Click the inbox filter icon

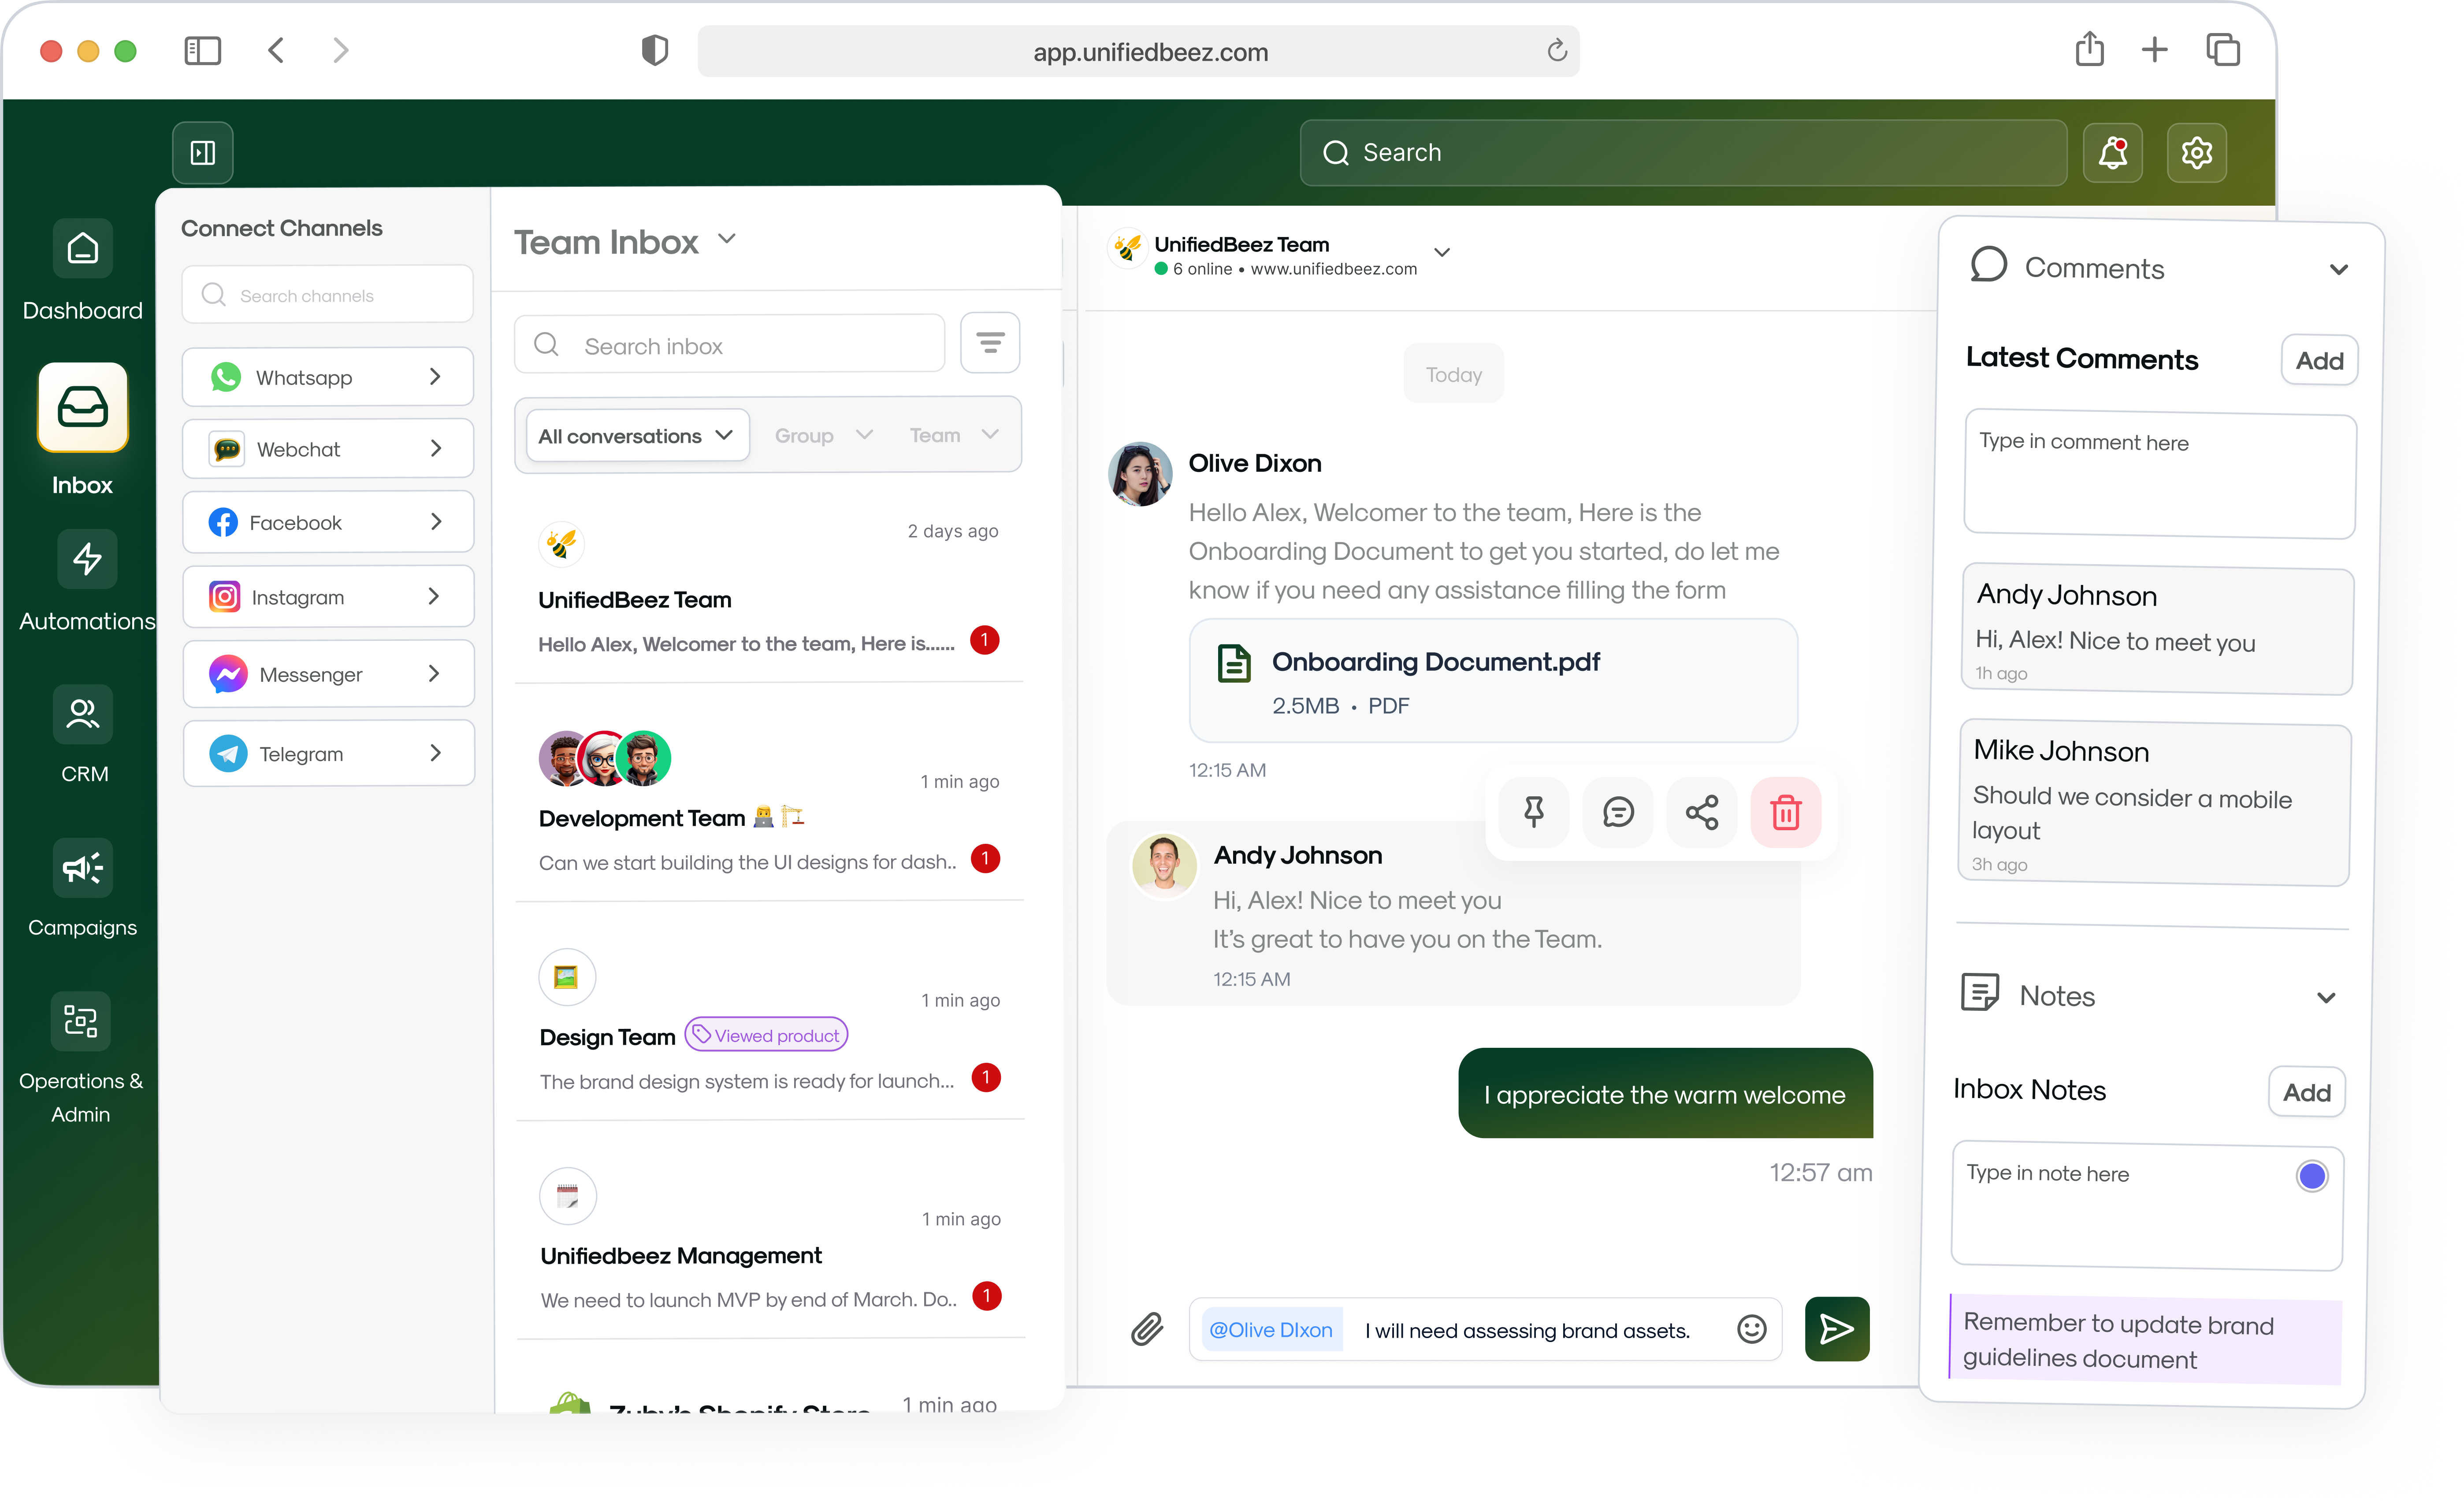coord(990,343)
